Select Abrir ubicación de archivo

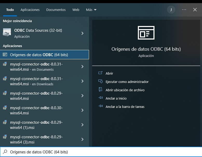125,90
